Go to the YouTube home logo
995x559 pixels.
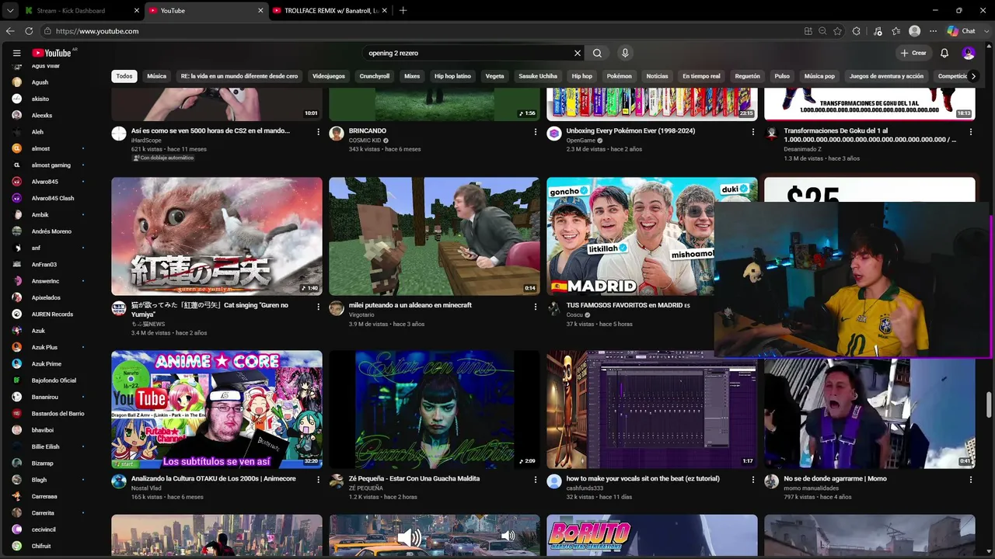[x=52, y=53]
